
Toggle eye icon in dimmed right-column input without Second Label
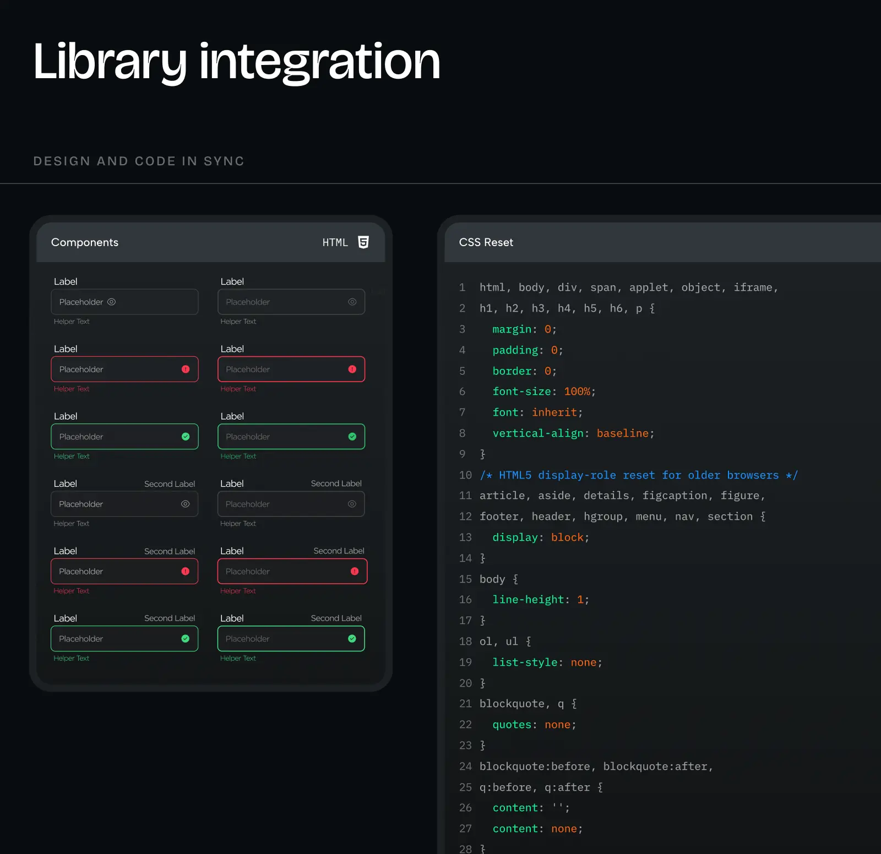pos(352,302)
